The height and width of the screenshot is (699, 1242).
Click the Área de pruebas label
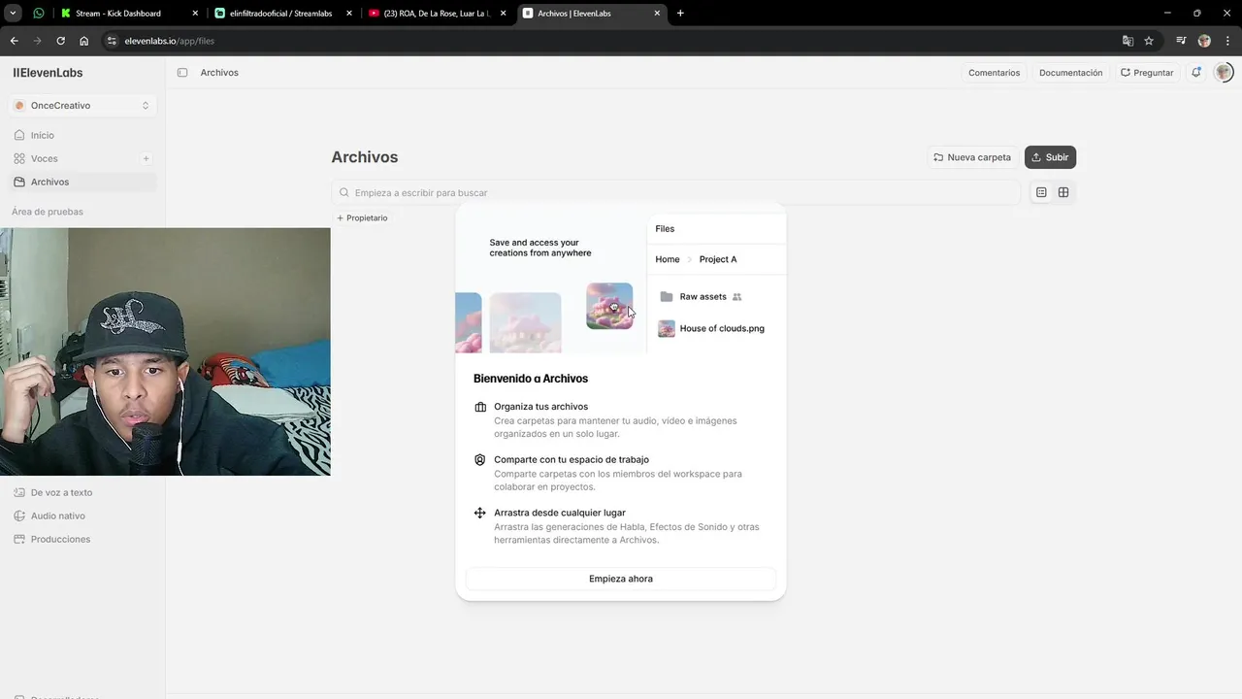tap(48, 212)
